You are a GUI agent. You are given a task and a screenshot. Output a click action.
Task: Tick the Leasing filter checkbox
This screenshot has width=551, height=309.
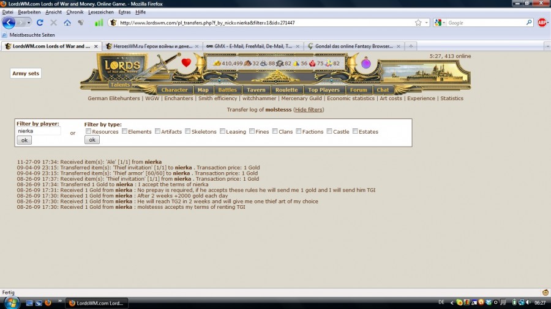tap(222, 131)
